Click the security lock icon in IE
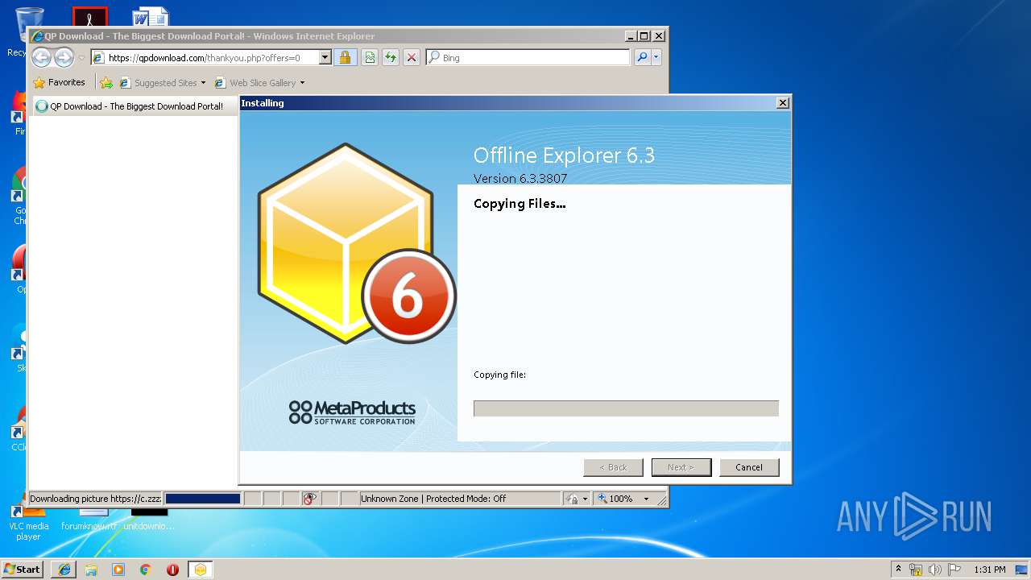This screenshot has width=1031, height=580. tap(345, 58)
